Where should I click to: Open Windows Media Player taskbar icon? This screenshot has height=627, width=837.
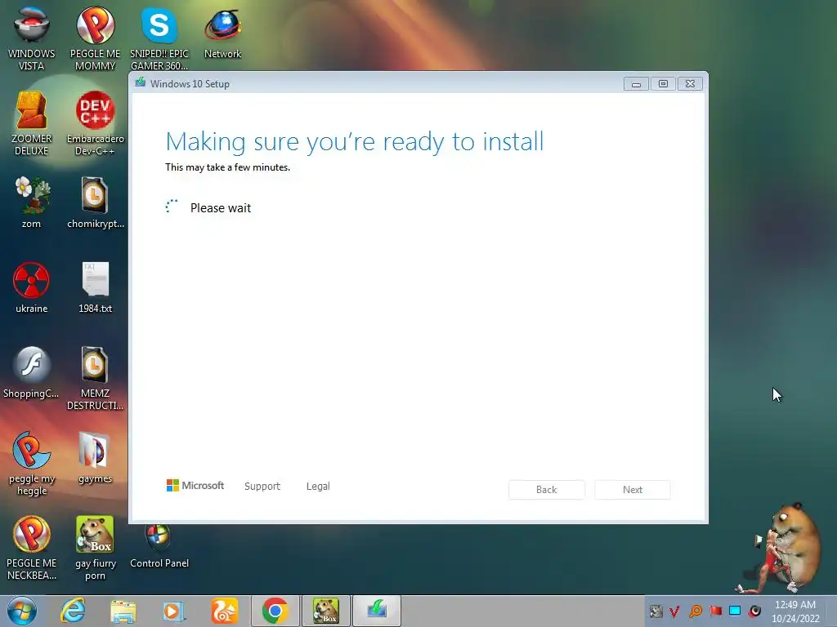[x=174, y=611]
